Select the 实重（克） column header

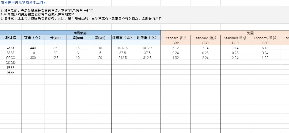(x=33, y=38)
